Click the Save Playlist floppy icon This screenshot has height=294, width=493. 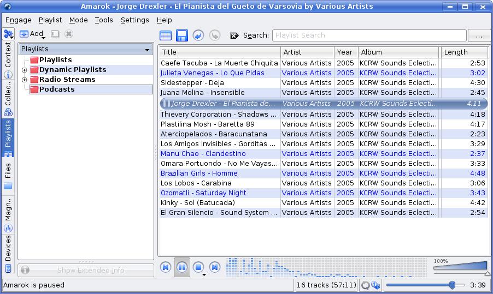(182, 35)
